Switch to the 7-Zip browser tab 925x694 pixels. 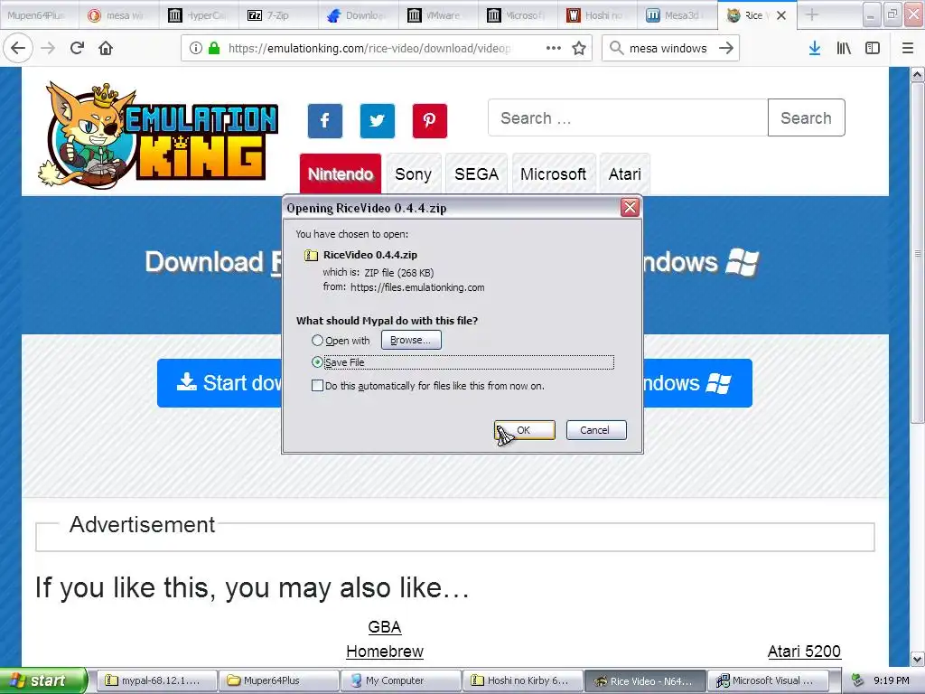(x=278, y=15)
